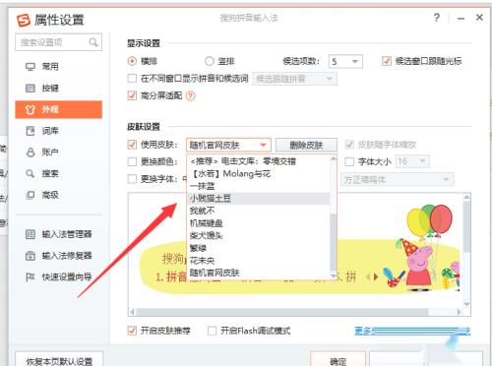Select the 竖排 radio button
Screen dimensions: 492x366
pos(209,61)
